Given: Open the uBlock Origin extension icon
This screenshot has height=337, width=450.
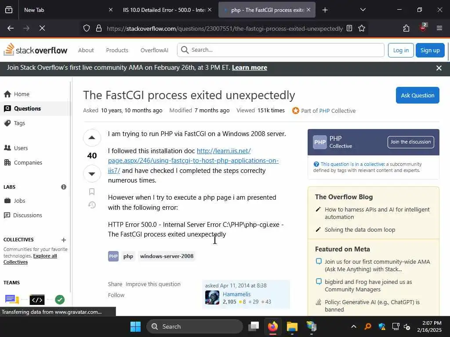Looking at the screenshot, I should [x=423, y=28].
